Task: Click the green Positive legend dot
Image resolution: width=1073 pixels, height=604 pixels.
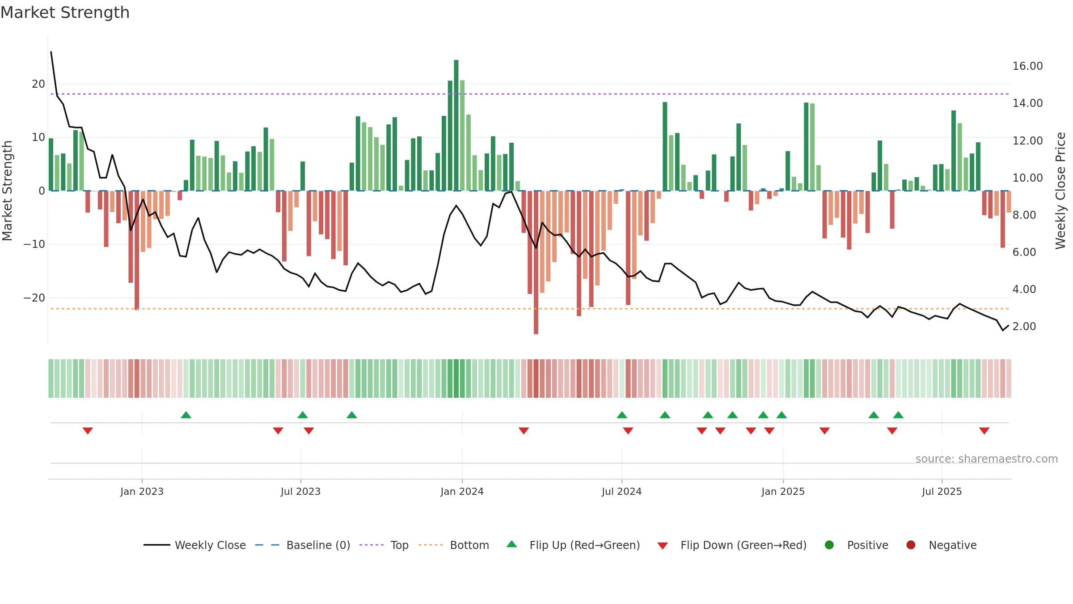Action: click(x=829, y=545)
